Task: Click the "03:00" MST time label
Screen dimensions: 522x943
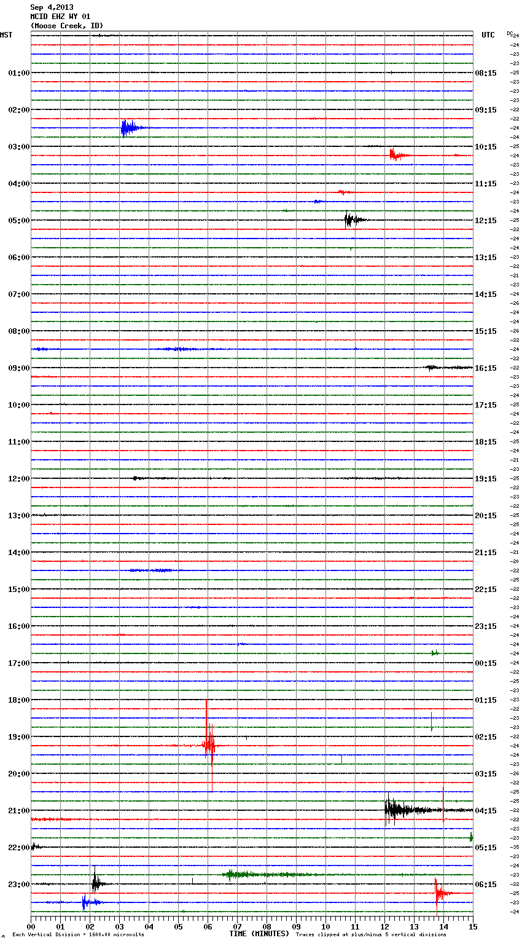Action: click(18, 146)
